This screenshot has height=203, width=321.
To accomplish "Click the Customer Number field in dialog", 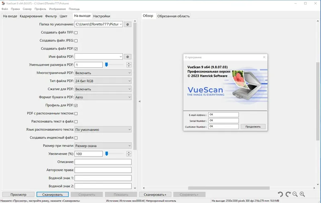I will (x=223, y=127).
